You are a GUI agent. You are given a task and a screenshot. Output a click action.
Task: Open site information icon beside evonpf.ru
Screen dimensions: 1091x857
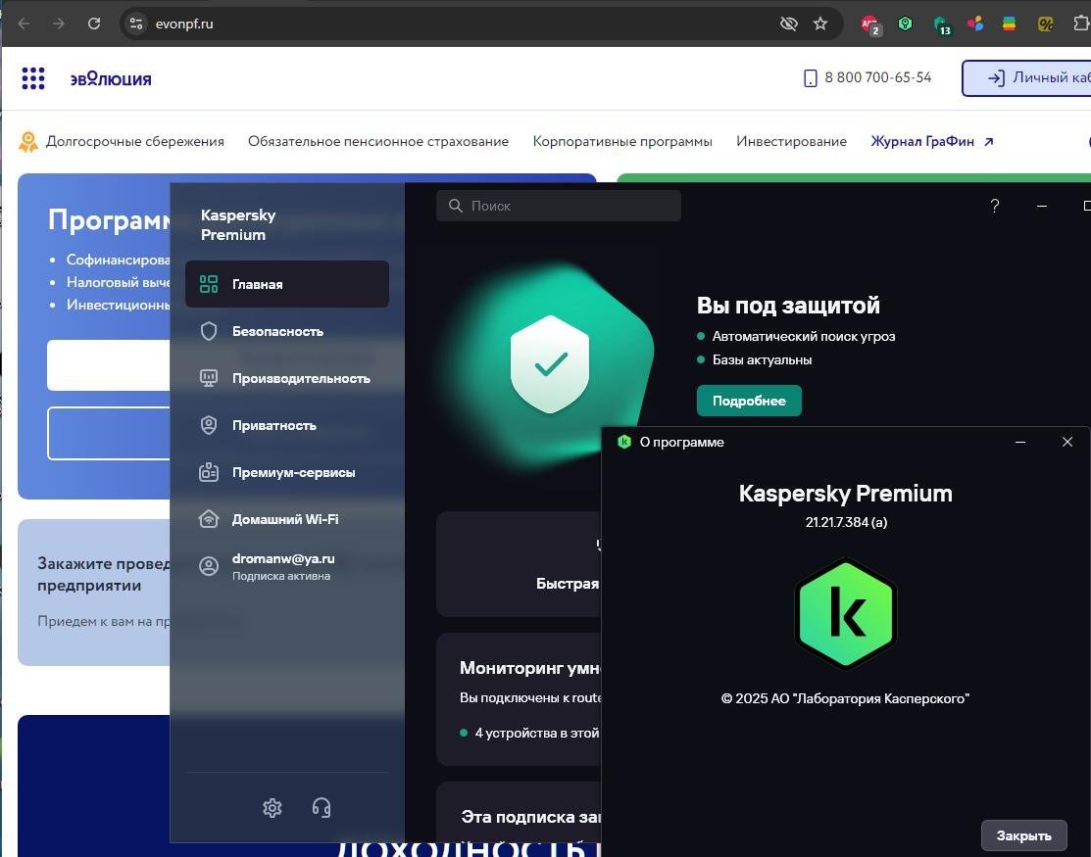tap(135, 24)
